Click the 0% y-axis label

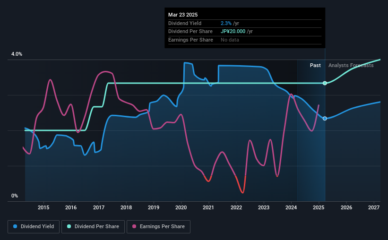pos(15,196)
